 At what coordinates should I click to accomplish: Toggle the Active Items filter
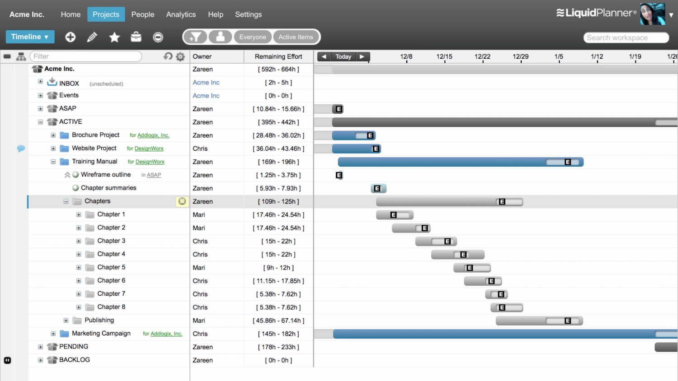pyautogui.click(x=296, y=37)
